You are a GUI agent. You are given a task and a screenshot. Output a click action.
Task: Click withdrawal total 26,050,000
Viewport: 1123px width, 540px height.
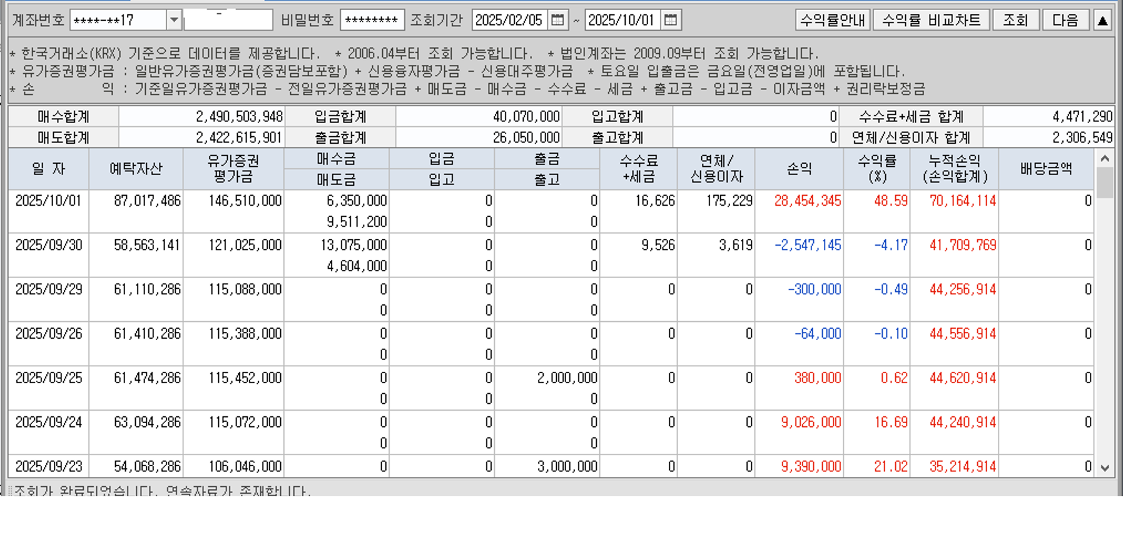(526, 137)
